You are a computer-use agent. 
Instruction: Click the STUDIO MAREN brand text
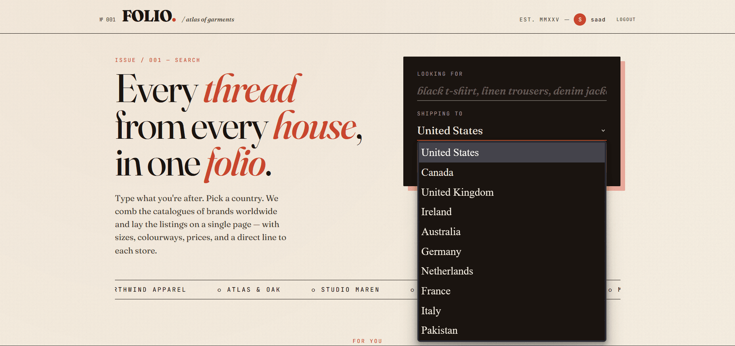click(350, 290)
